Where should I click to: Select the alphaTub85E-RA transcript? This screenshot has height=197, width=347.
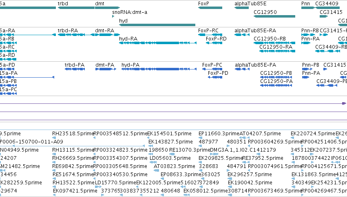pyautogui.click(x=242, y=35)
